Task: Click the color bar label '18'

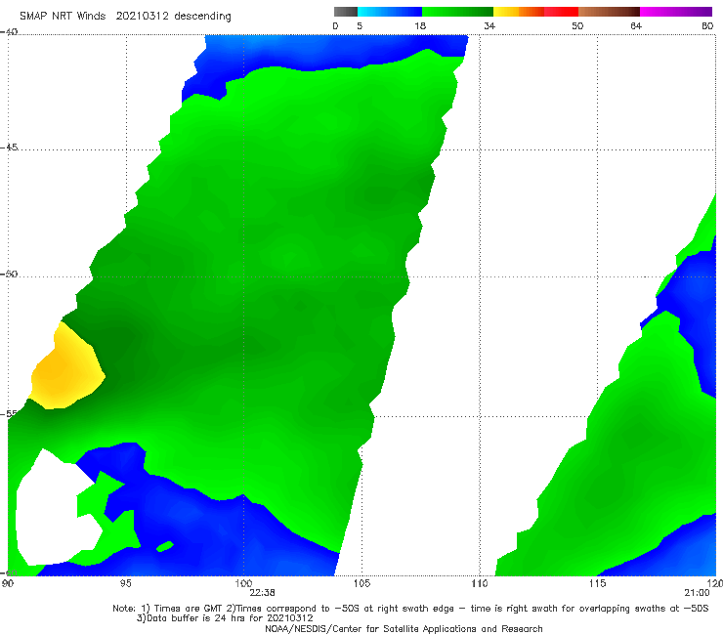Action: 420,25
